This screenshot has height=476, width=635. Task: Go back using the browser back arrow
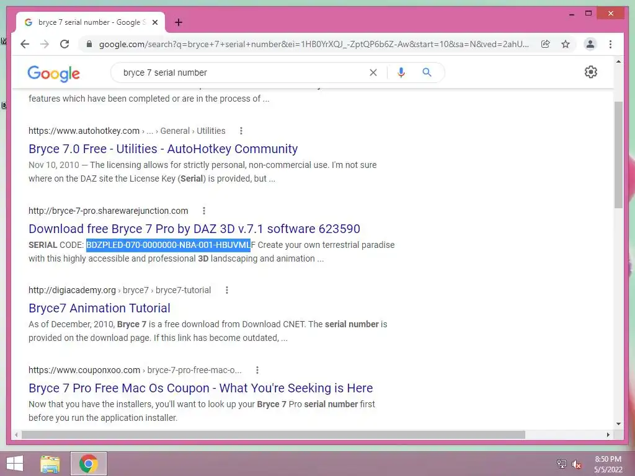click(25, 44)
